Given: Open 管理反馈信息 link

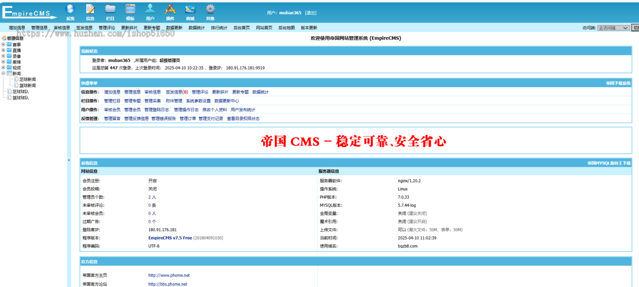Looking at the screenshot, I should (136, 119).
